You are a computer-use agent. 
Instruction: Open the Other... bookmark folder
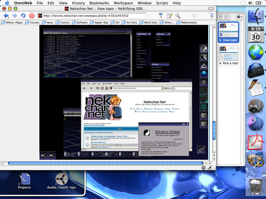167,23
